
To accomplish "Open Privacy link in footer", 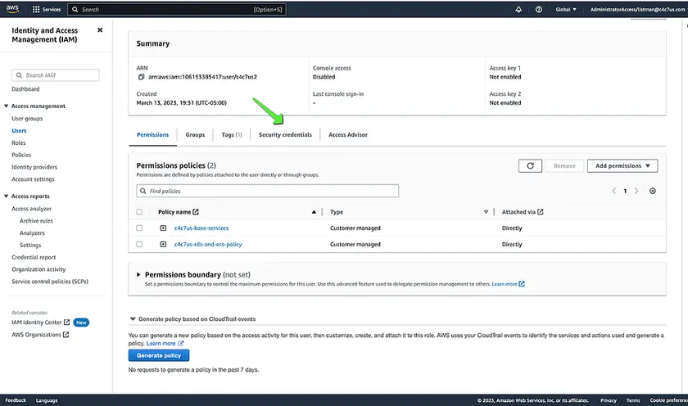I will point(609,400).
